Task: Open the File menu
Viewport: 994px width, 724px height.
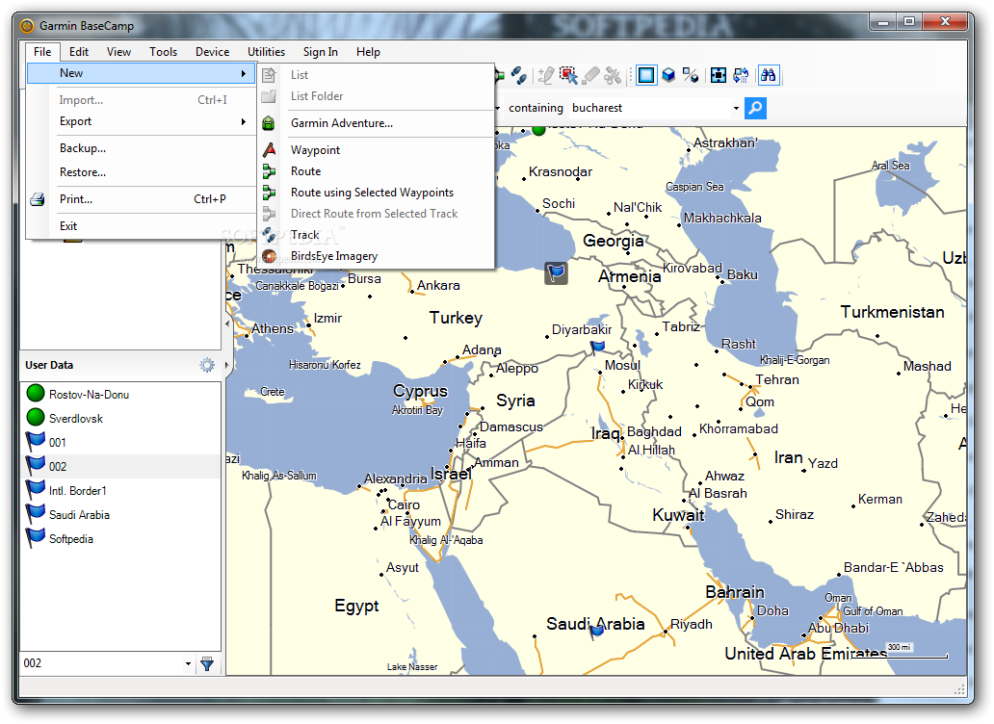Action: (x=42, y=52)
